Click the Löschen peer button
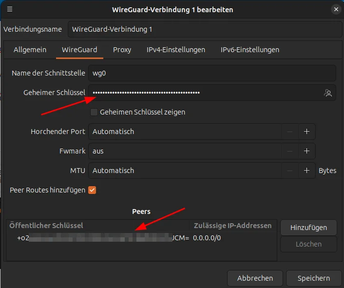344x288 pixels. 308,244
